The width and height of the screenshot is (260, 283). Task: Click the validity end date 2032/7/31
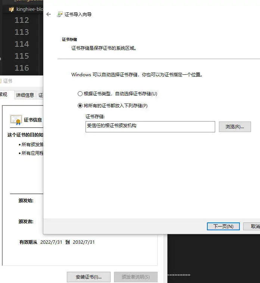(x=84, y=242)
